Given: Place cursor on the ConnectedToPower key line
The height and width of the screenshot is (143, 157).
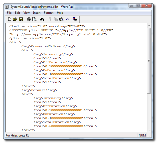Looking at the screenshot, I should pos(48,46).
